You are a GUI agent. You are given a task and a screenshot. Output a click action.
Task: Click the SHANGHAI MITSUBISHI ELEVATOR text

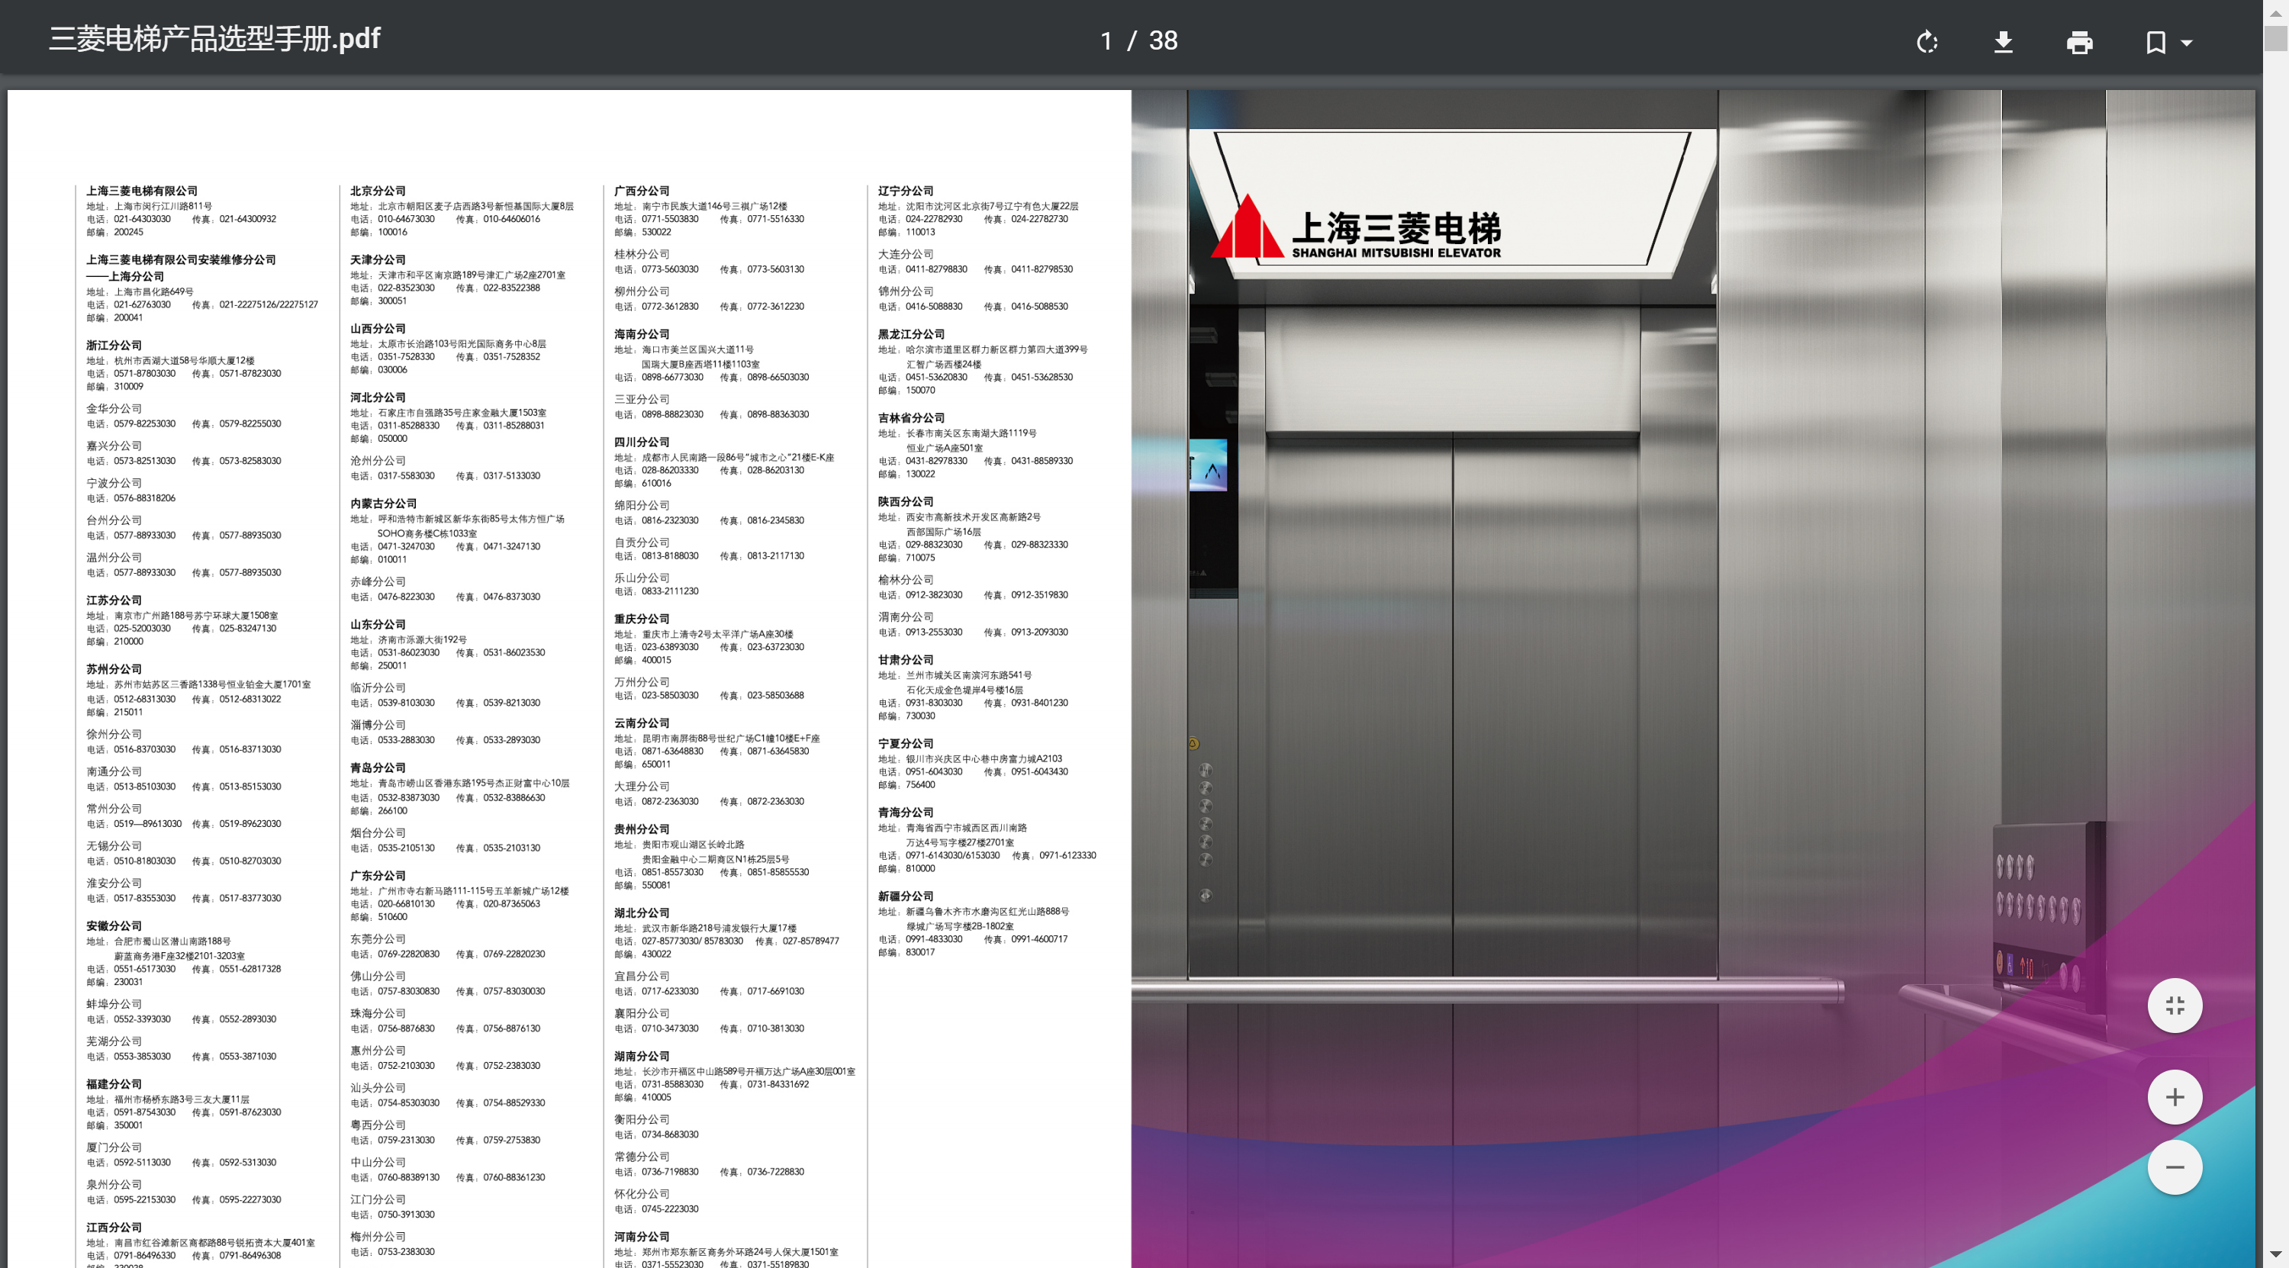tap(1396, 253)
